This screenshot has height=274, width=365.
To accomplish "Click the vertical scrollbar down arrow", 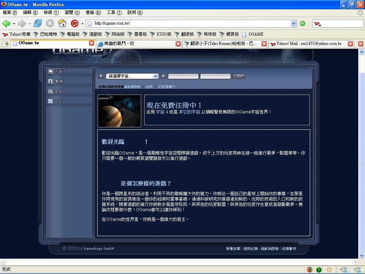I will coord(361,255).
